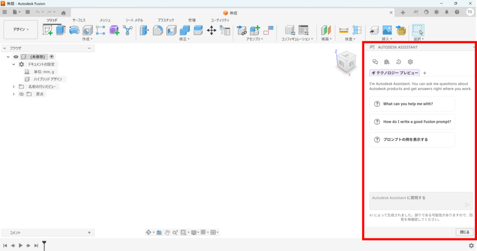This screenshot has height=251, width=477.
Task: Open the デザイン workspace dropdown
Action: [20, 29]
